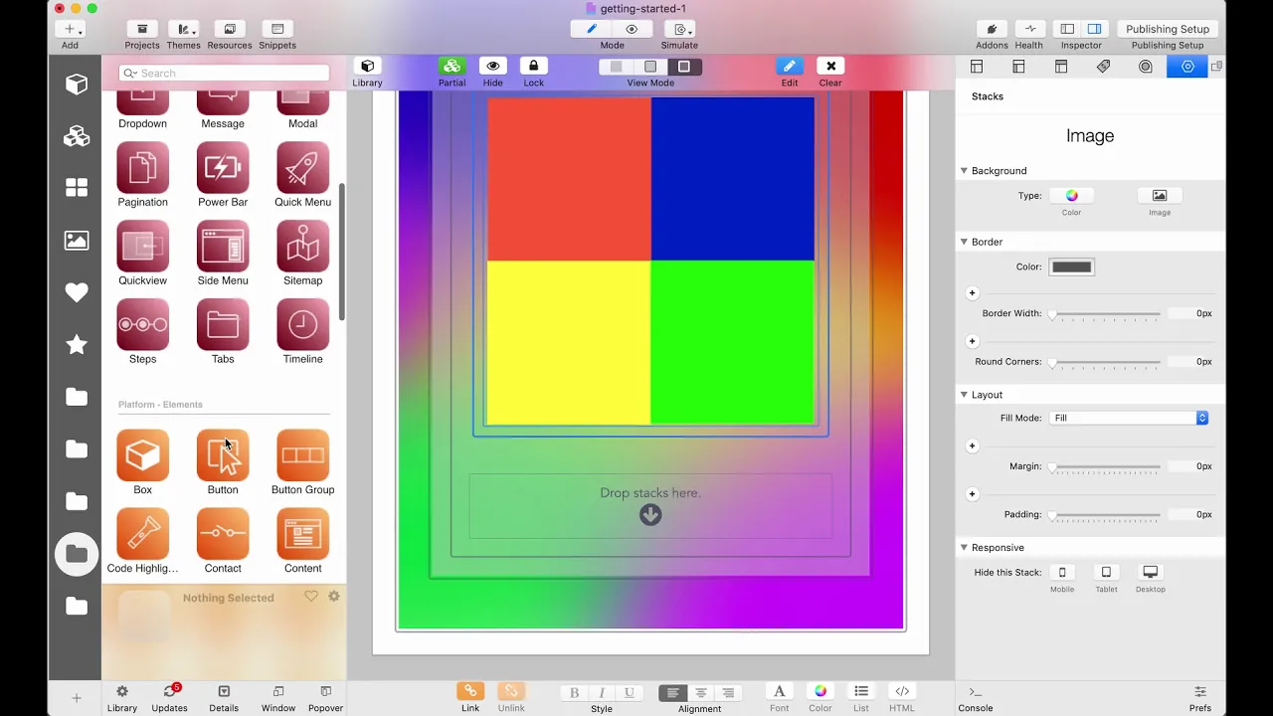Select the Sitemap stack icon
Viewport: 1273px width, 716px height.
click(302, 246)
